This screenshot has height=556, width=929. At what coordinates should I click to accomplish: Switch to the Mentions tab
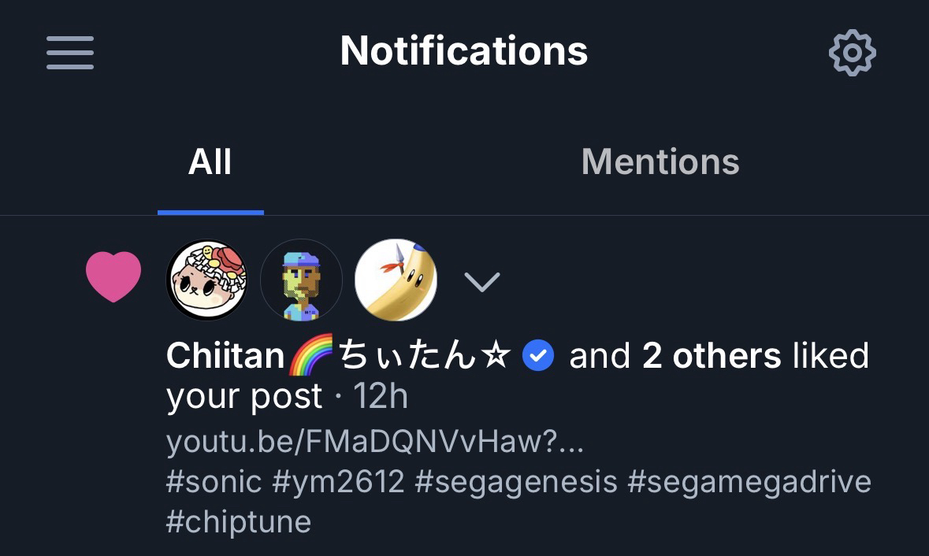pos(660,162)
